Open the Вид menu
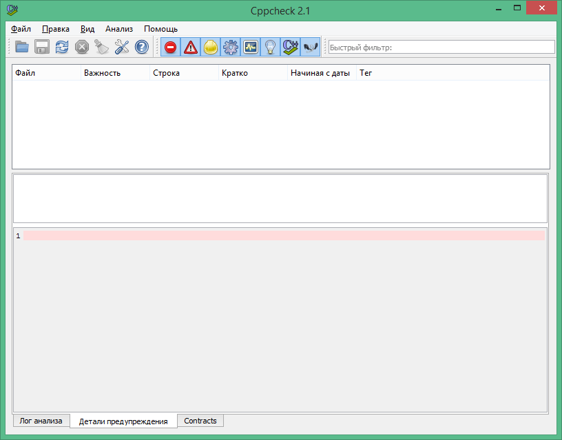 pyautogui.click(x=87, y=29)
